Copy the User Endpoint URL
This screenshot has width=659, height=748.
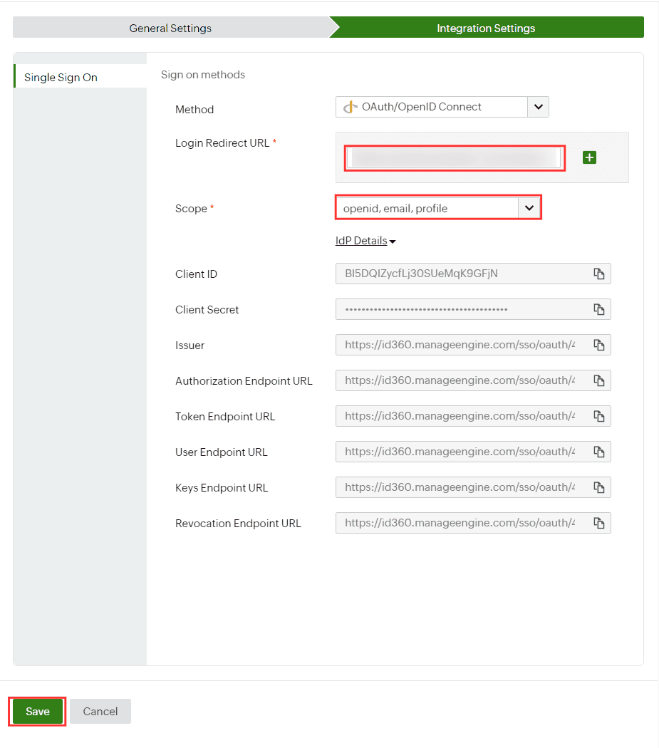[x=599, y=452]
